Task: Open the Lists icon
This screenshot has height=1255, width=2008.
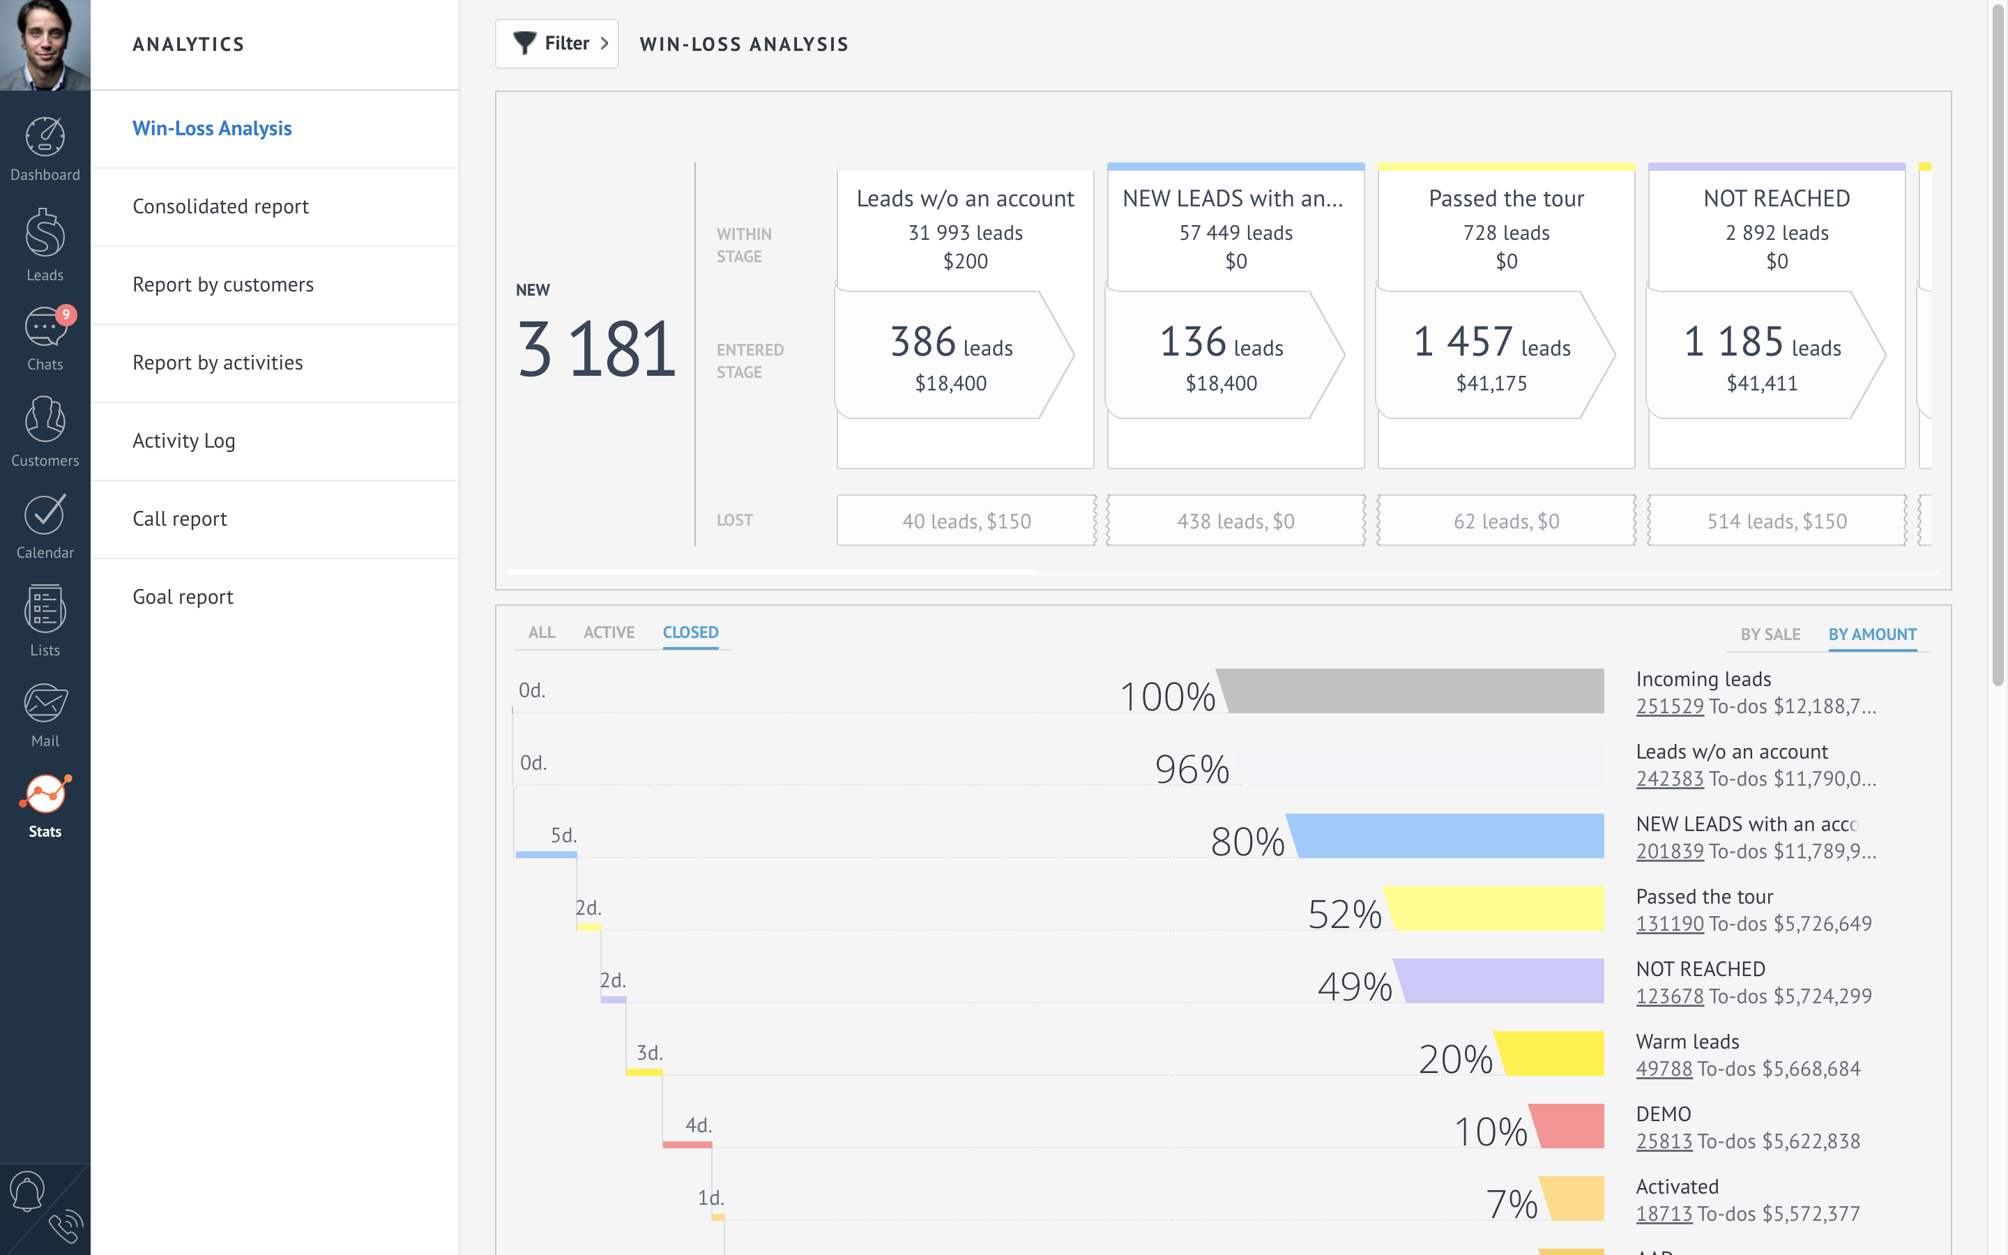Action: click(45, 610)
